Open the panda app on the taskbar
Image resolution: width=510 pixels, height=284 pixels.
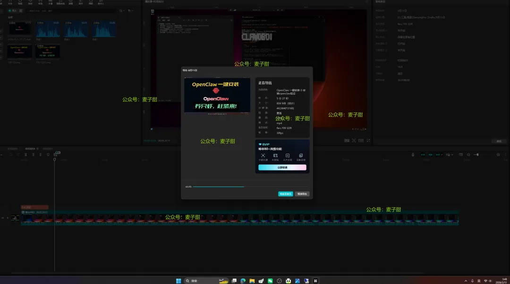pyautogui.click(x=288, y=281)
